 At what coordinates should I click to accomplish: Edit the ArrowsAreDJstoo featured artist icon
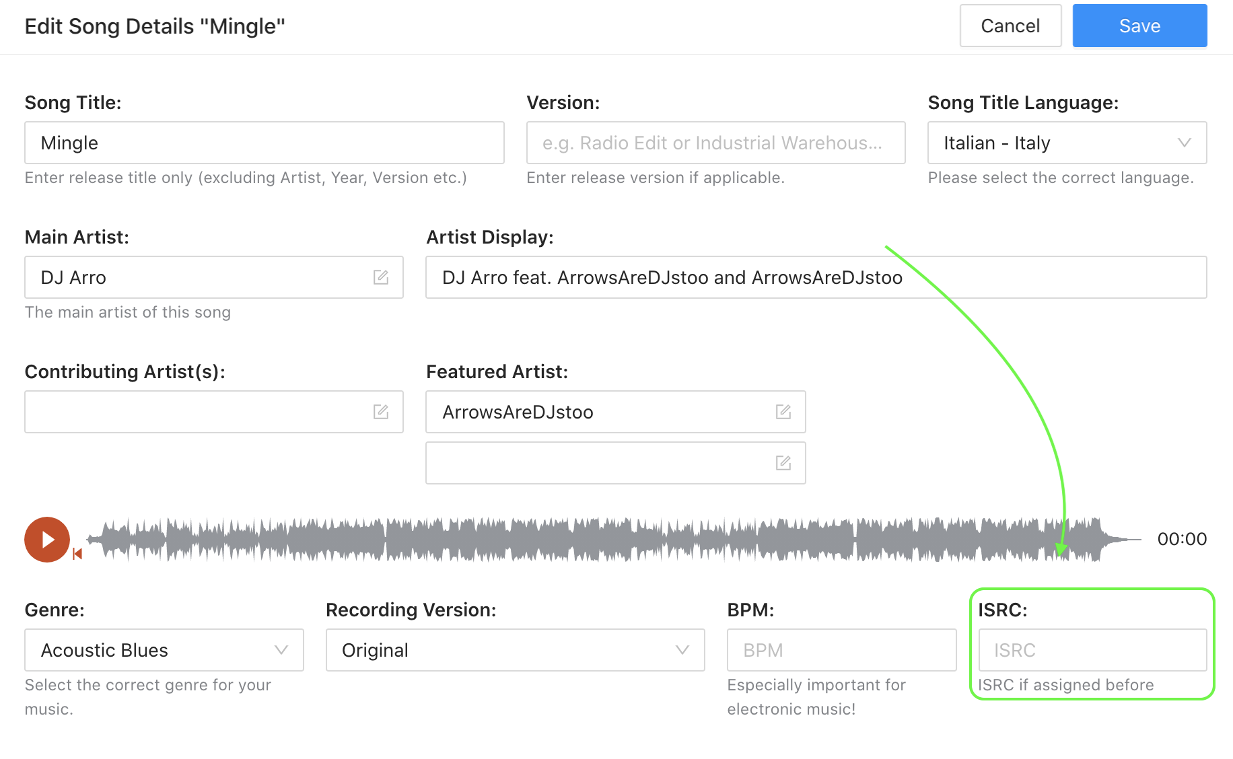click(783, 412)
